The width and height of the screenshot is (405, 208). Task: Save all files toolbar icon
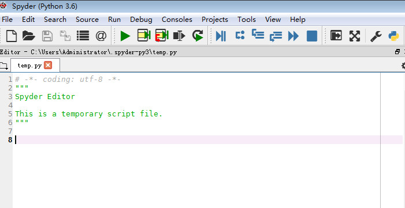[65, 36]
